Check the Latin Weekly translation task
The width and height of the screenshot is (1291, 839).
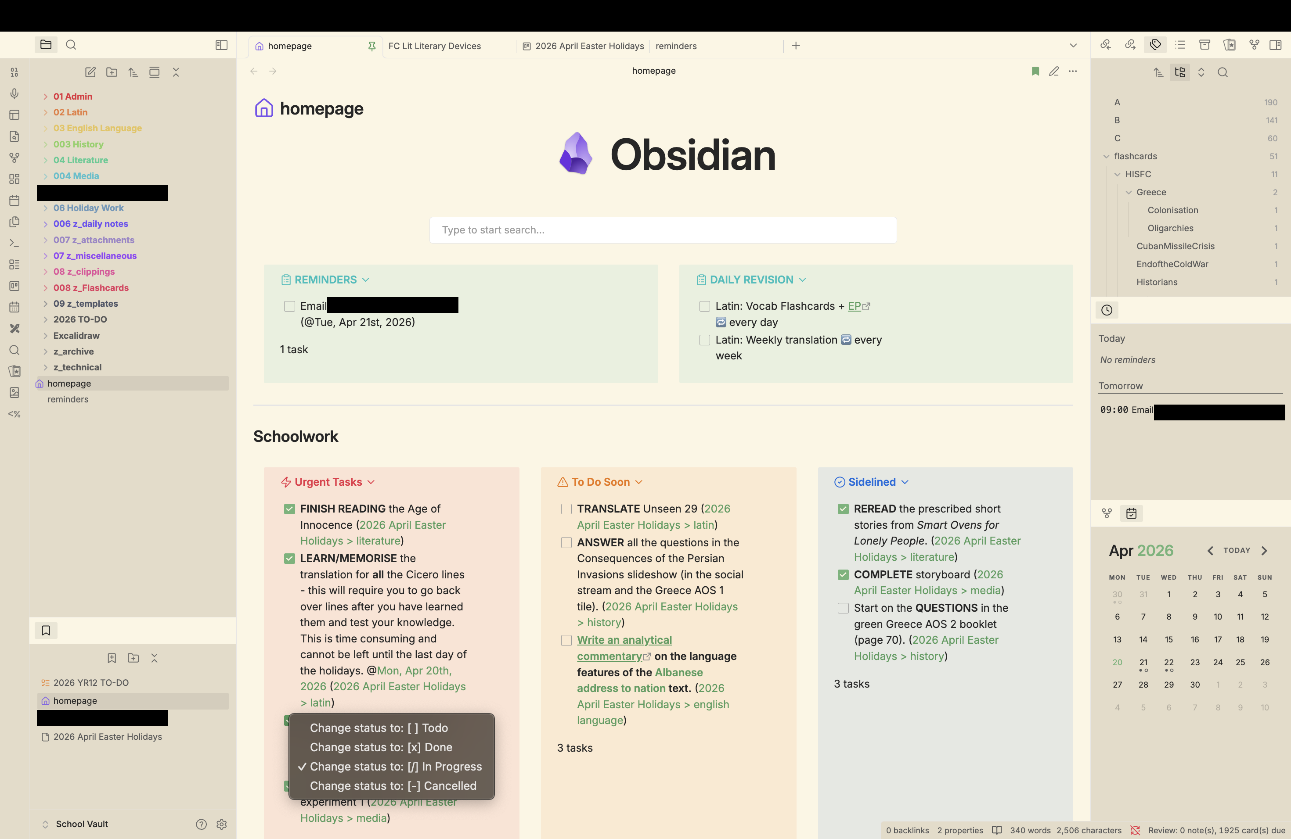coord(705,340)
